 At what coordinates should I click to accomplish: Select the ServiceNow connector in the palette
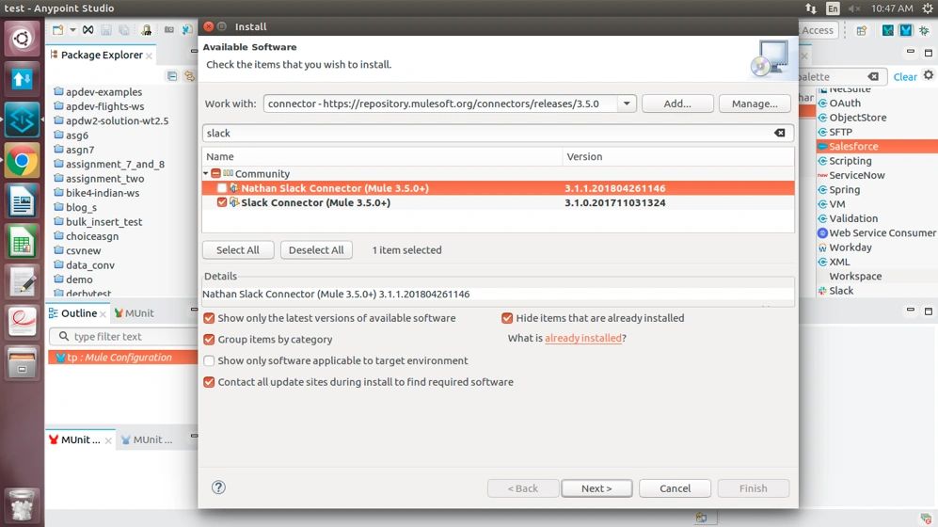click(x=851, y=175)
